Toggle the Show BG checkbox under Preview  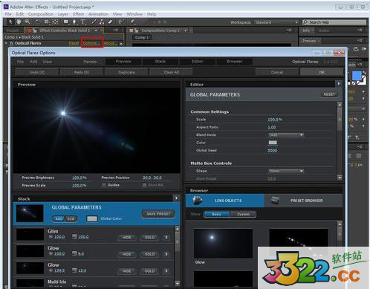[144, 185]
